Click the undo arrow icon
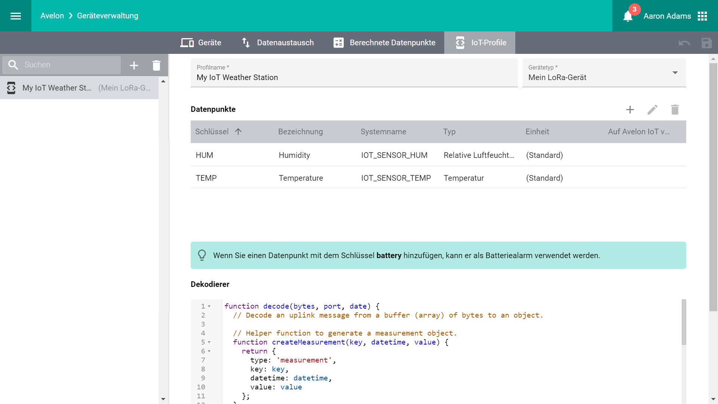Viewport: 718px width, 404px height. tap(684, 43)
